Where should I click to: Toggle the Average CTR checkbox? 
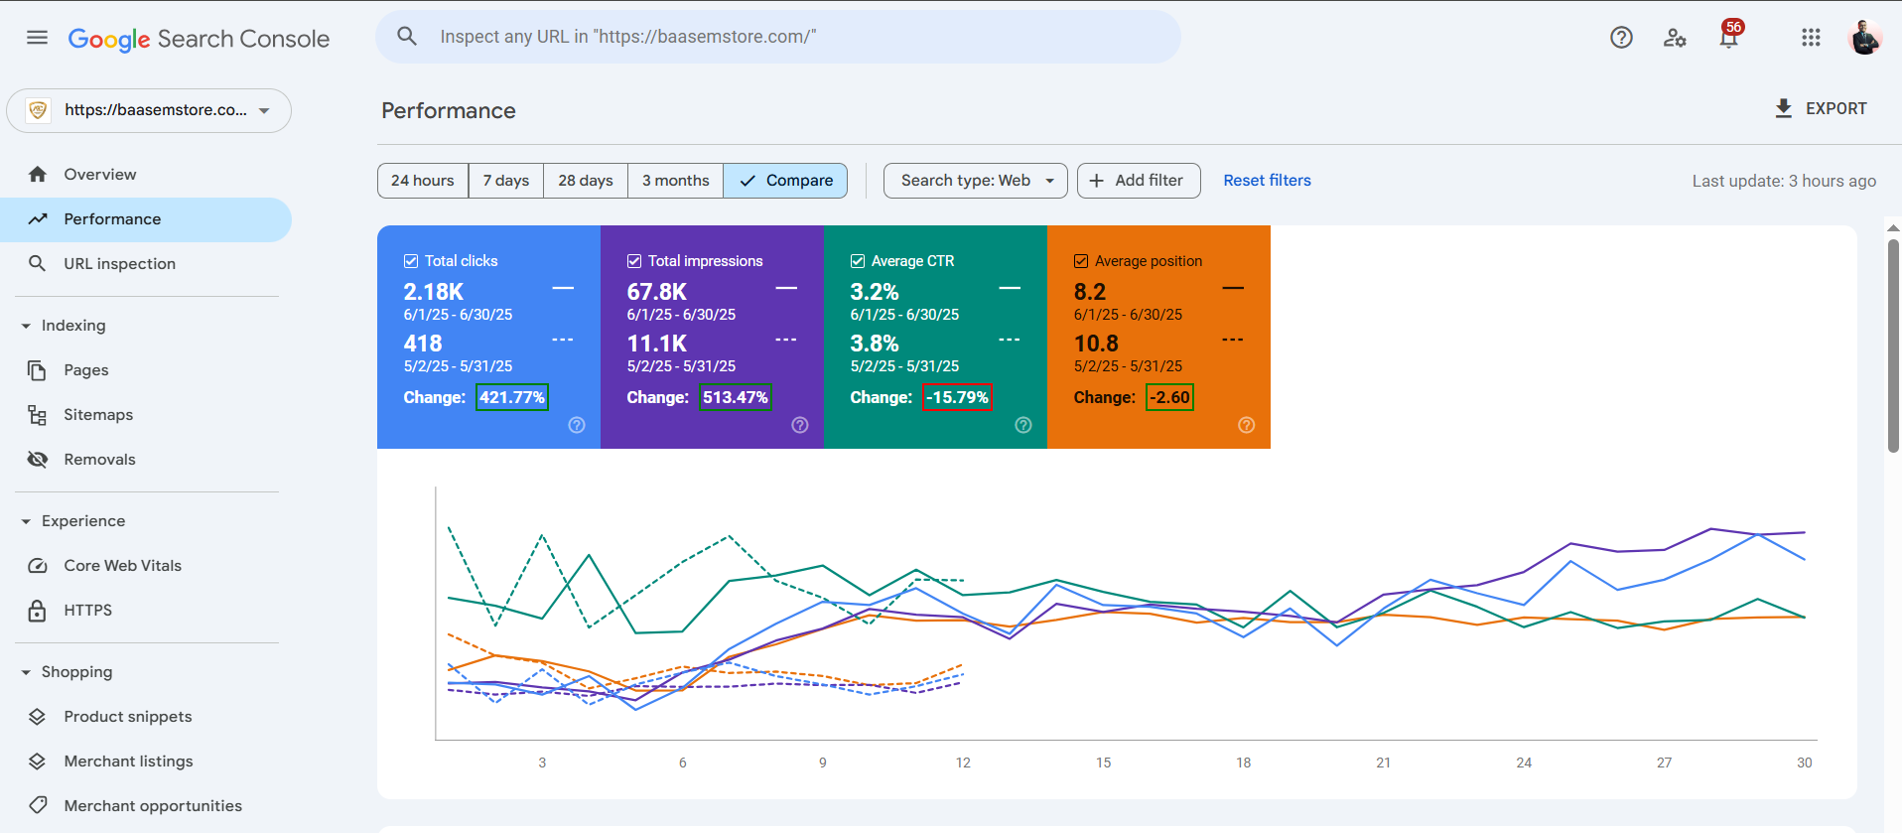[x=858, y=261]
